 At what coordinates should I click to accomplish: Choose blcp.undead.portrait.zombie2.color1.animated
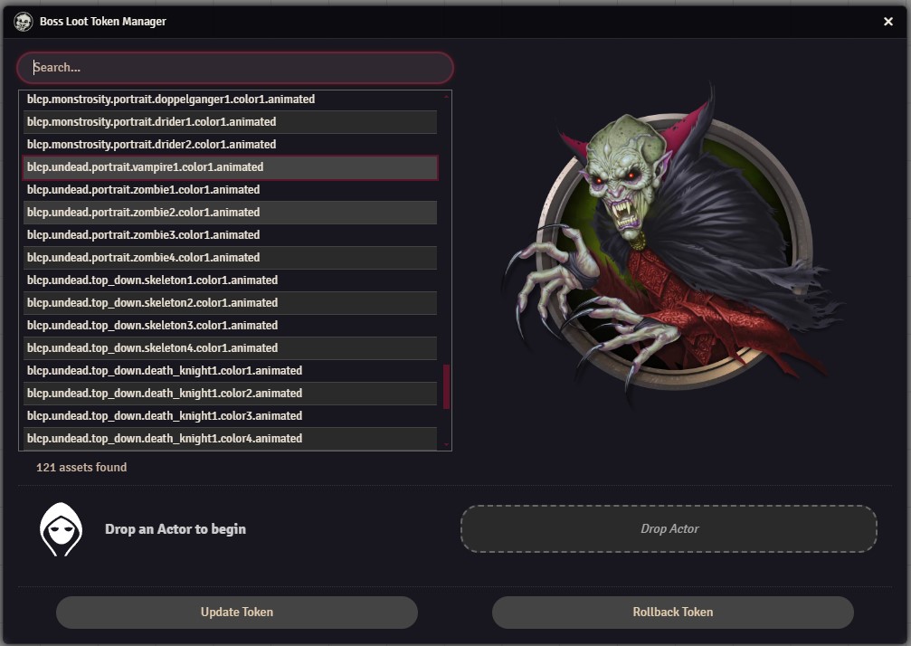point(230,213)
